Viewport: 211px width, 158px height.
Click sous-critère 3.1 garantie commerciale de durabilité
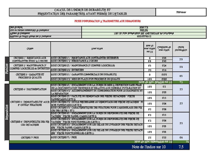point(97,75)
